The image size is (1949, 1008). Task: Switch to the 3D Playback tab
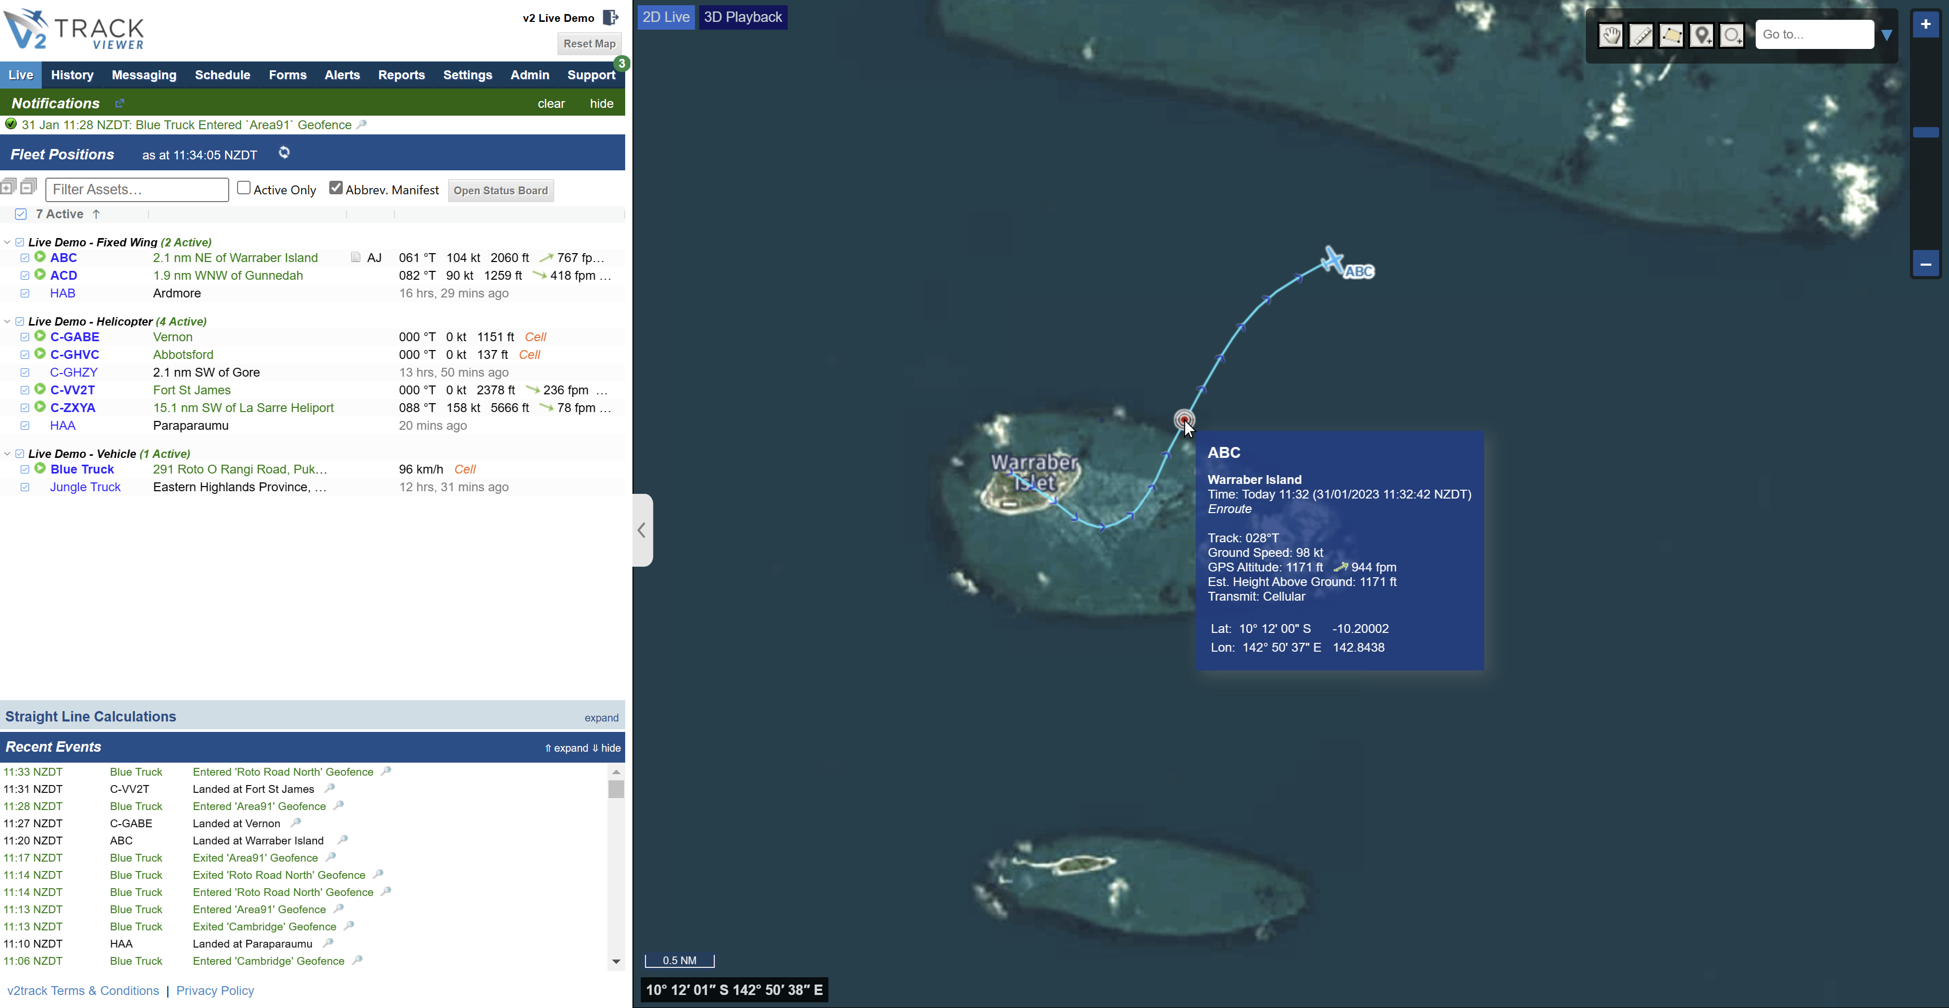coord(742,17)
